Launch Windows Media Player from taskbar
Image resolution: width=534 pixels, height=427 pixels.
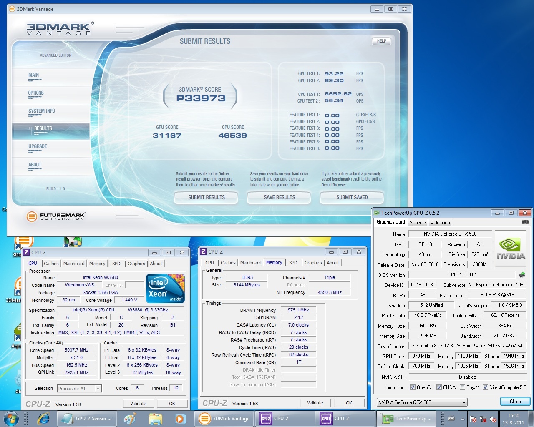point(180,419)
